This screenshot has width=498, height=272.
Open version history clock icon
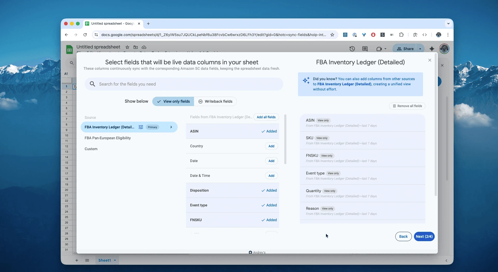[352, 49]
